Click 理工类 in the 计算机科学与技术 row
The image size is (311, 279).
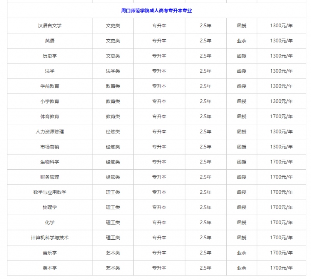tap(113, 238)
